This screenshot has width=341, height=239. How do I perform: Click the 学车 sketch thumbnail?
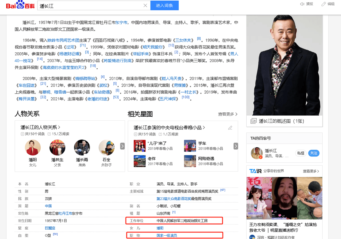[x=190, y=146]
